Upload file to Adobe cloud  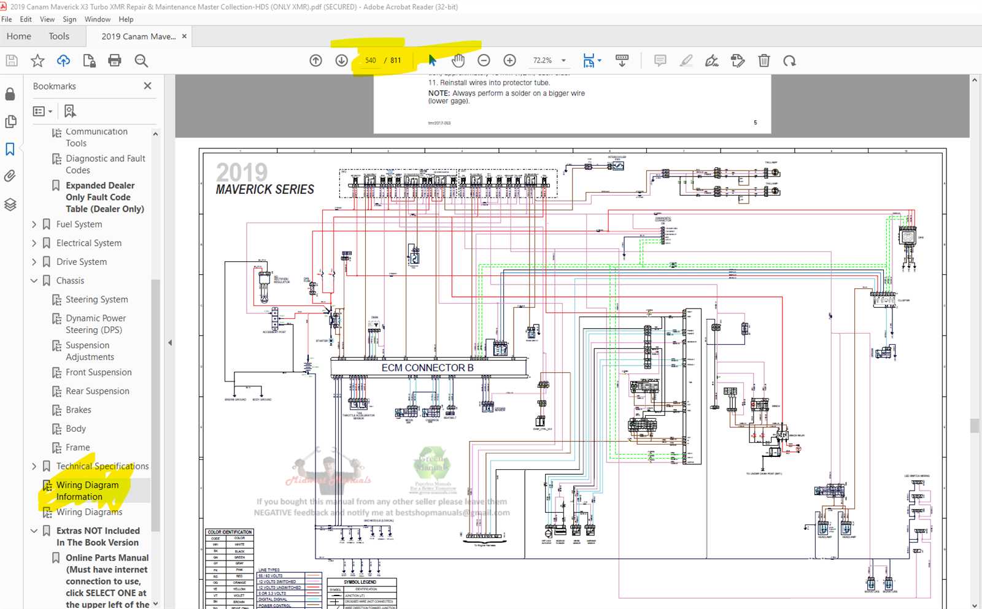[x=63, y=60]
